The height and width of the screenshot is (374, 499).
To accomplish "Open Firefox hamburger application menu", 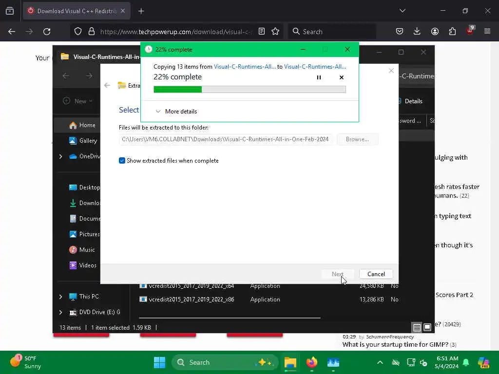I will [x=487, y=31].
